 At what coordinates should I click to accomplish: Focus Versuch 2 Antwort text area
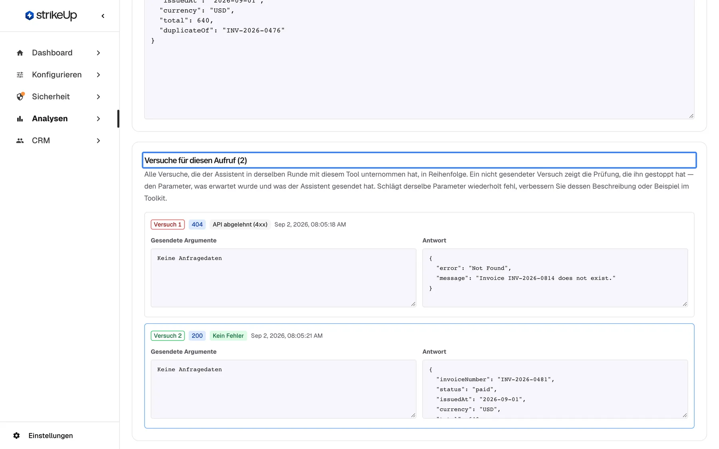pyautogui.click(x=555, y=389)
